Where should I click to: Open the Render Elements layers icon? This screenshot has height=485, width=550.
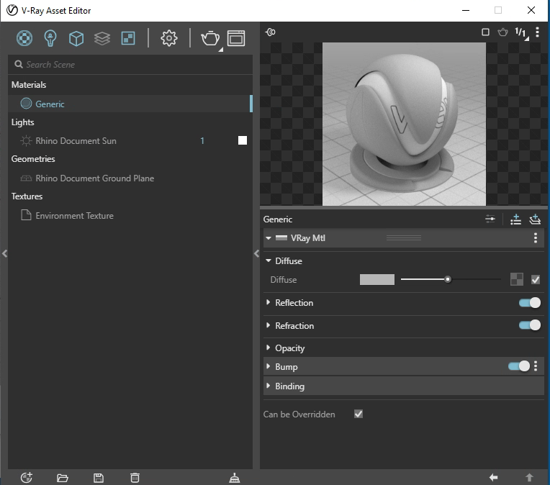[x=102, y=38]
